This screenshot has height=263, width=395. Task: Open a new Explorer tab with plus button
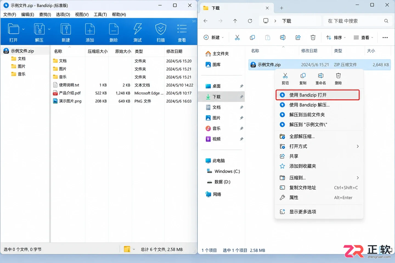point(281,8)
